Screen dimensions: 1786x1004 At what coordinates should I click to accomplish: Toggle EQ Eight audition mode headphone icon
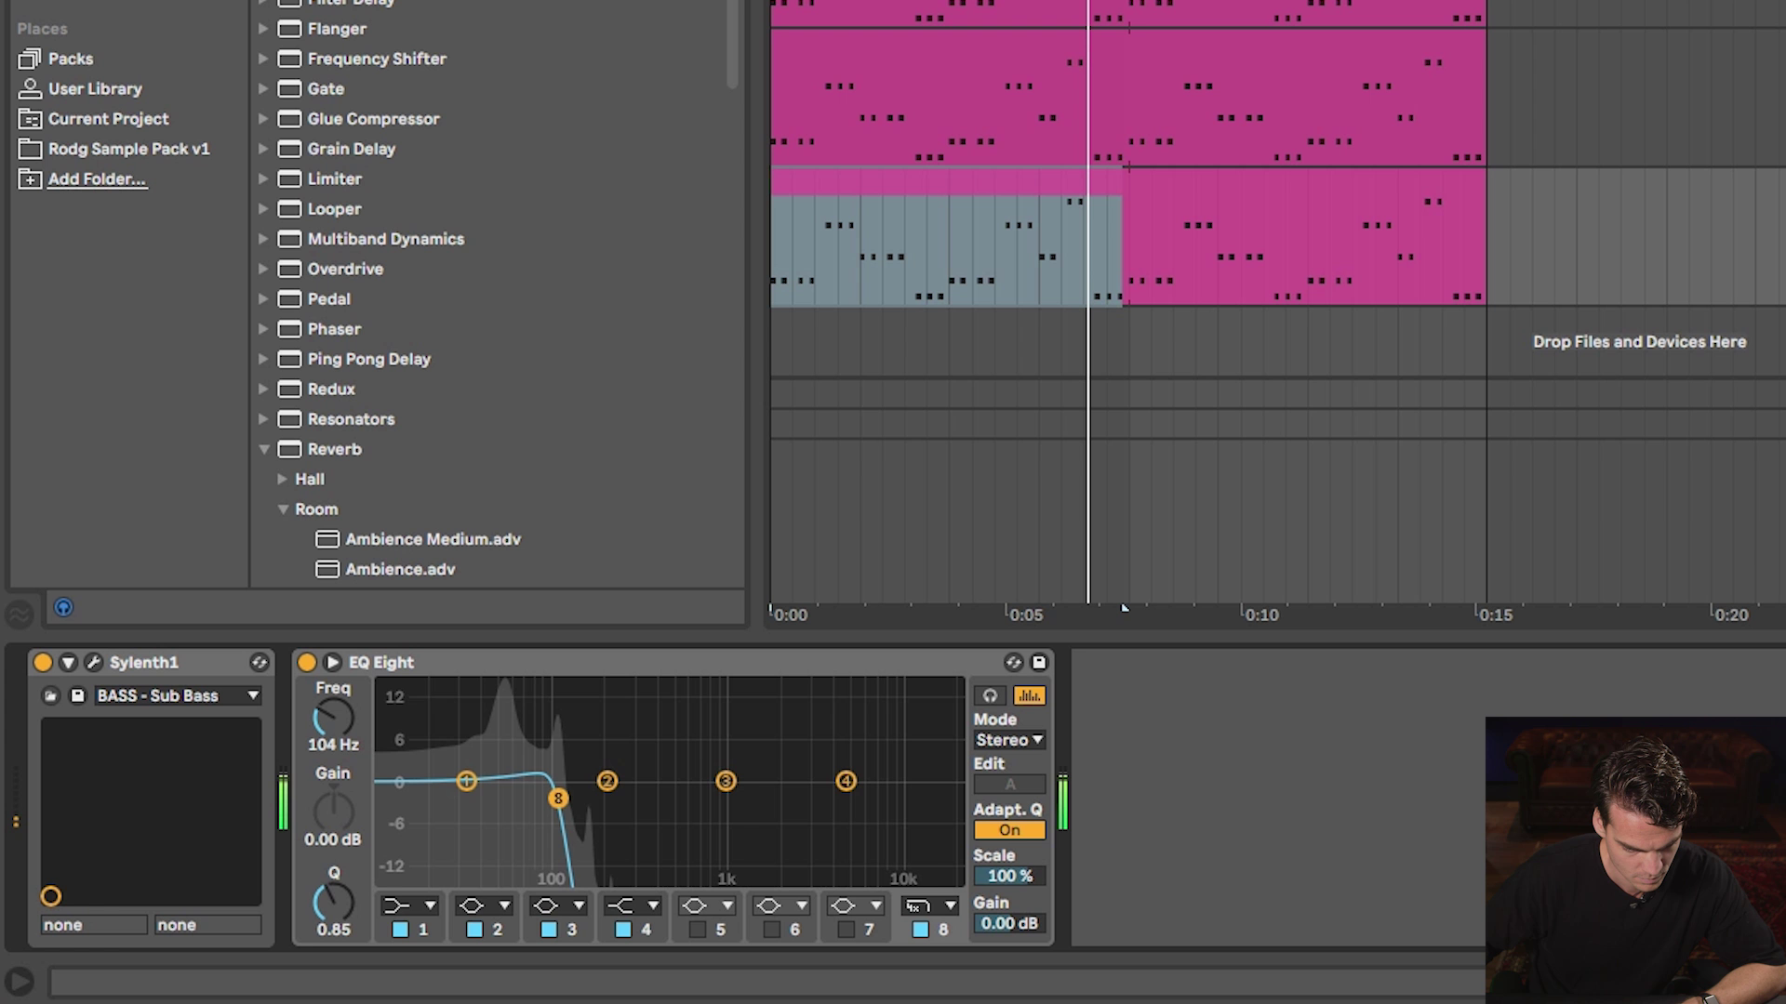pos(990,695)
